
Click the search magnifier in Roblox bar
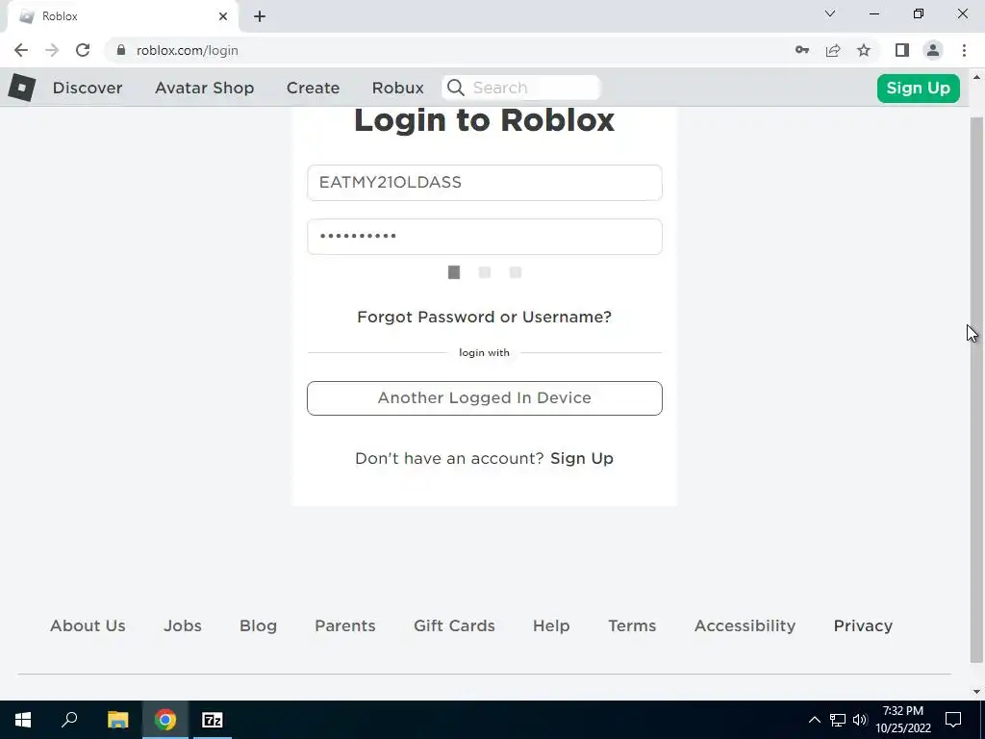click(456, 88)
